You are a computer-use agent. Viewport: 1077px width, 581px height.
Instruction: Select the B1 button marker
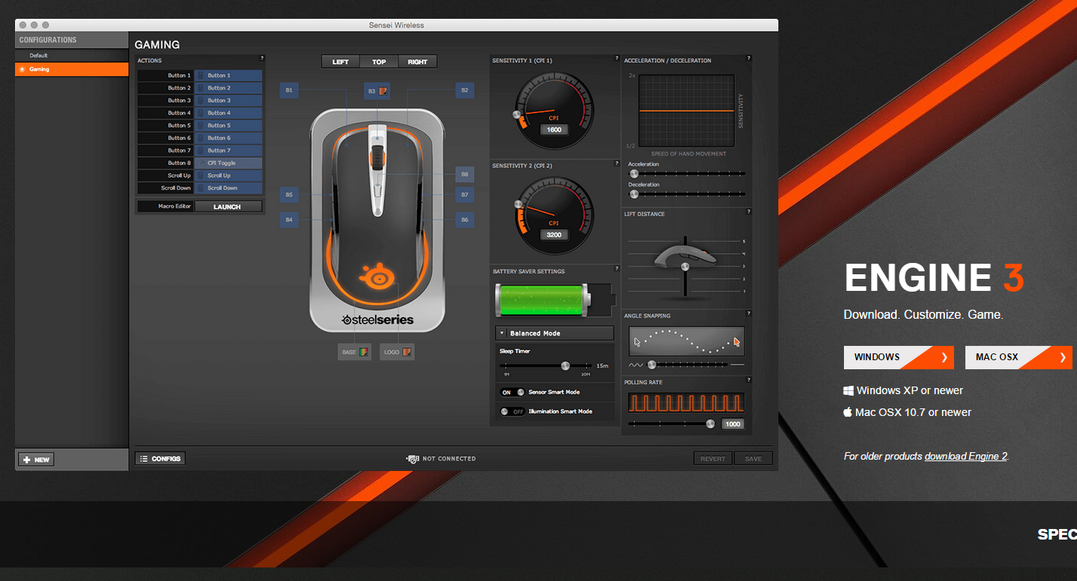[289, 90]
